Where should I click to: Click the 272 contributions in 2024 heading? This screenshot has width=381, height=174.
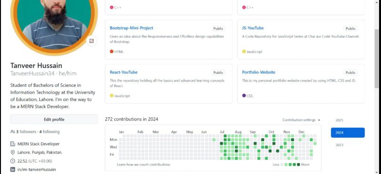(131, 119)
